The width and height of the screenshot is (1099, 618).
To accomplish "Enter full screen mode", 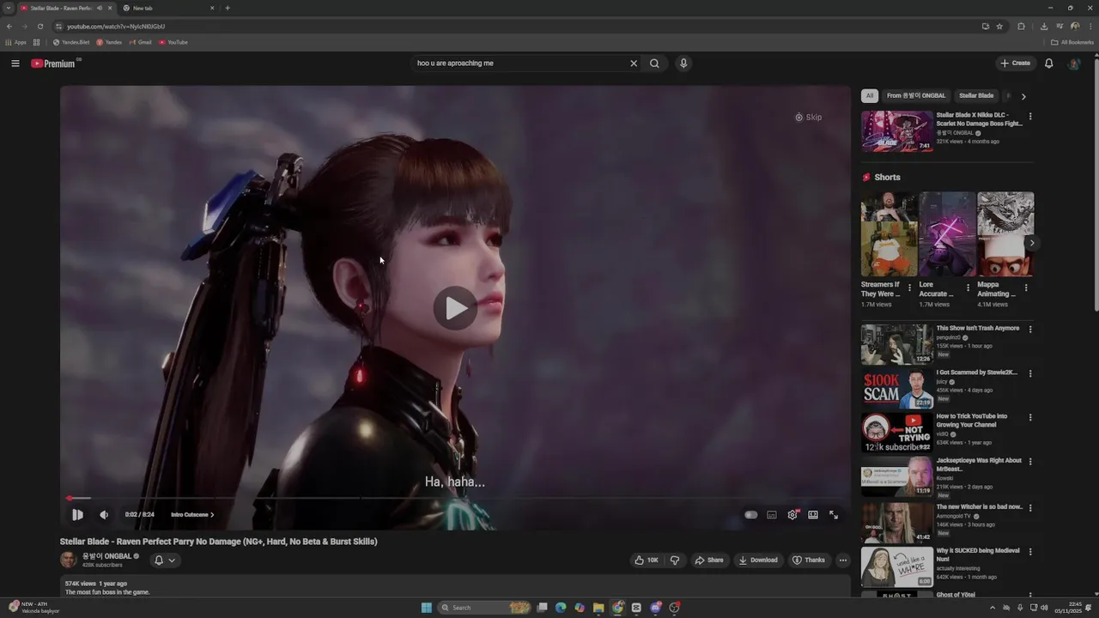I will pyautogui.click(x=834, y=515).
